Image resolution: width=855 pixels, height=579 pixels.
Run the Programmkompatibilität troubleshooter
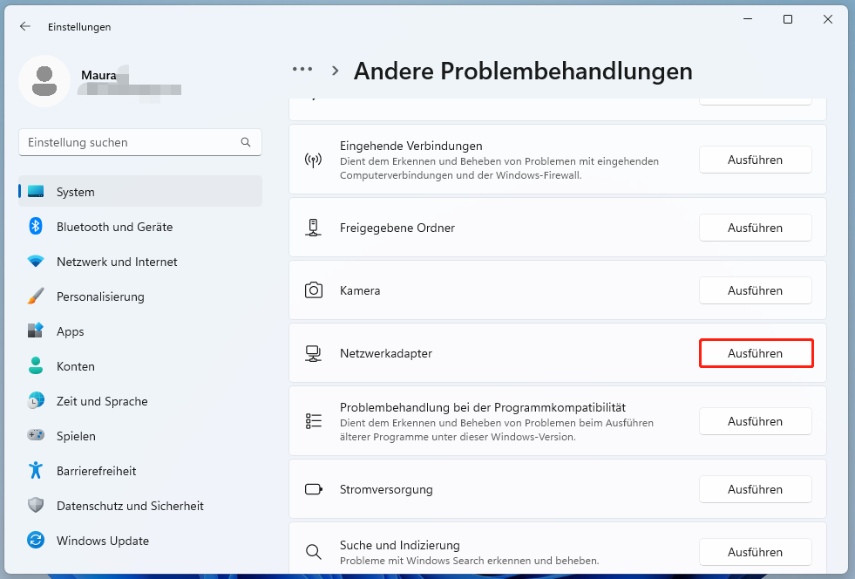pos(756,421)
